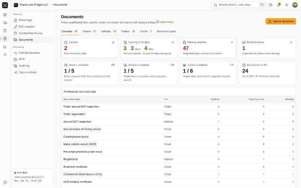
Task: Open the help circle icon in header
Action: (x=271, y=5)
